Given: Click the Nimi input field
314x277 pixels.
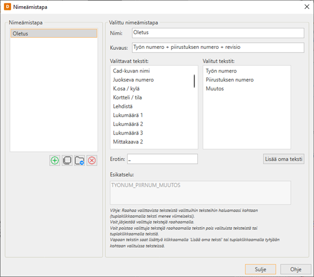Looking at the screenshot, I should click(218, 33).
